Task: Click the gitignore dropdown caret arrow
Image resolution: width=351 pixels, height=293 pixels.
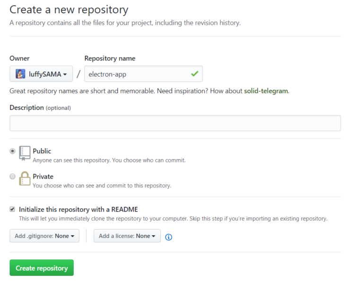Action: coord(72,236)
